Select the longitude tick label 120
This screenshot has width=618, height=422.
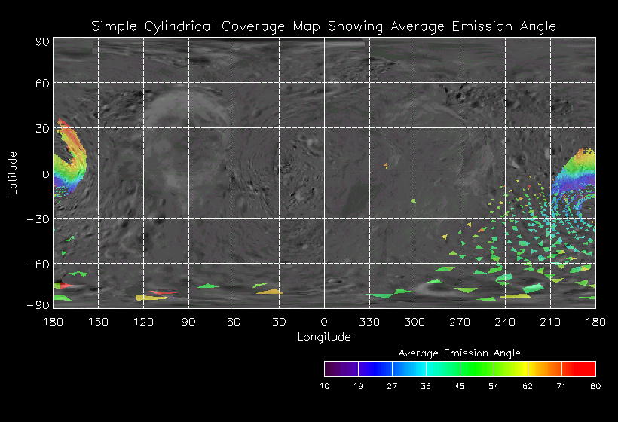[x=143, y=322]
